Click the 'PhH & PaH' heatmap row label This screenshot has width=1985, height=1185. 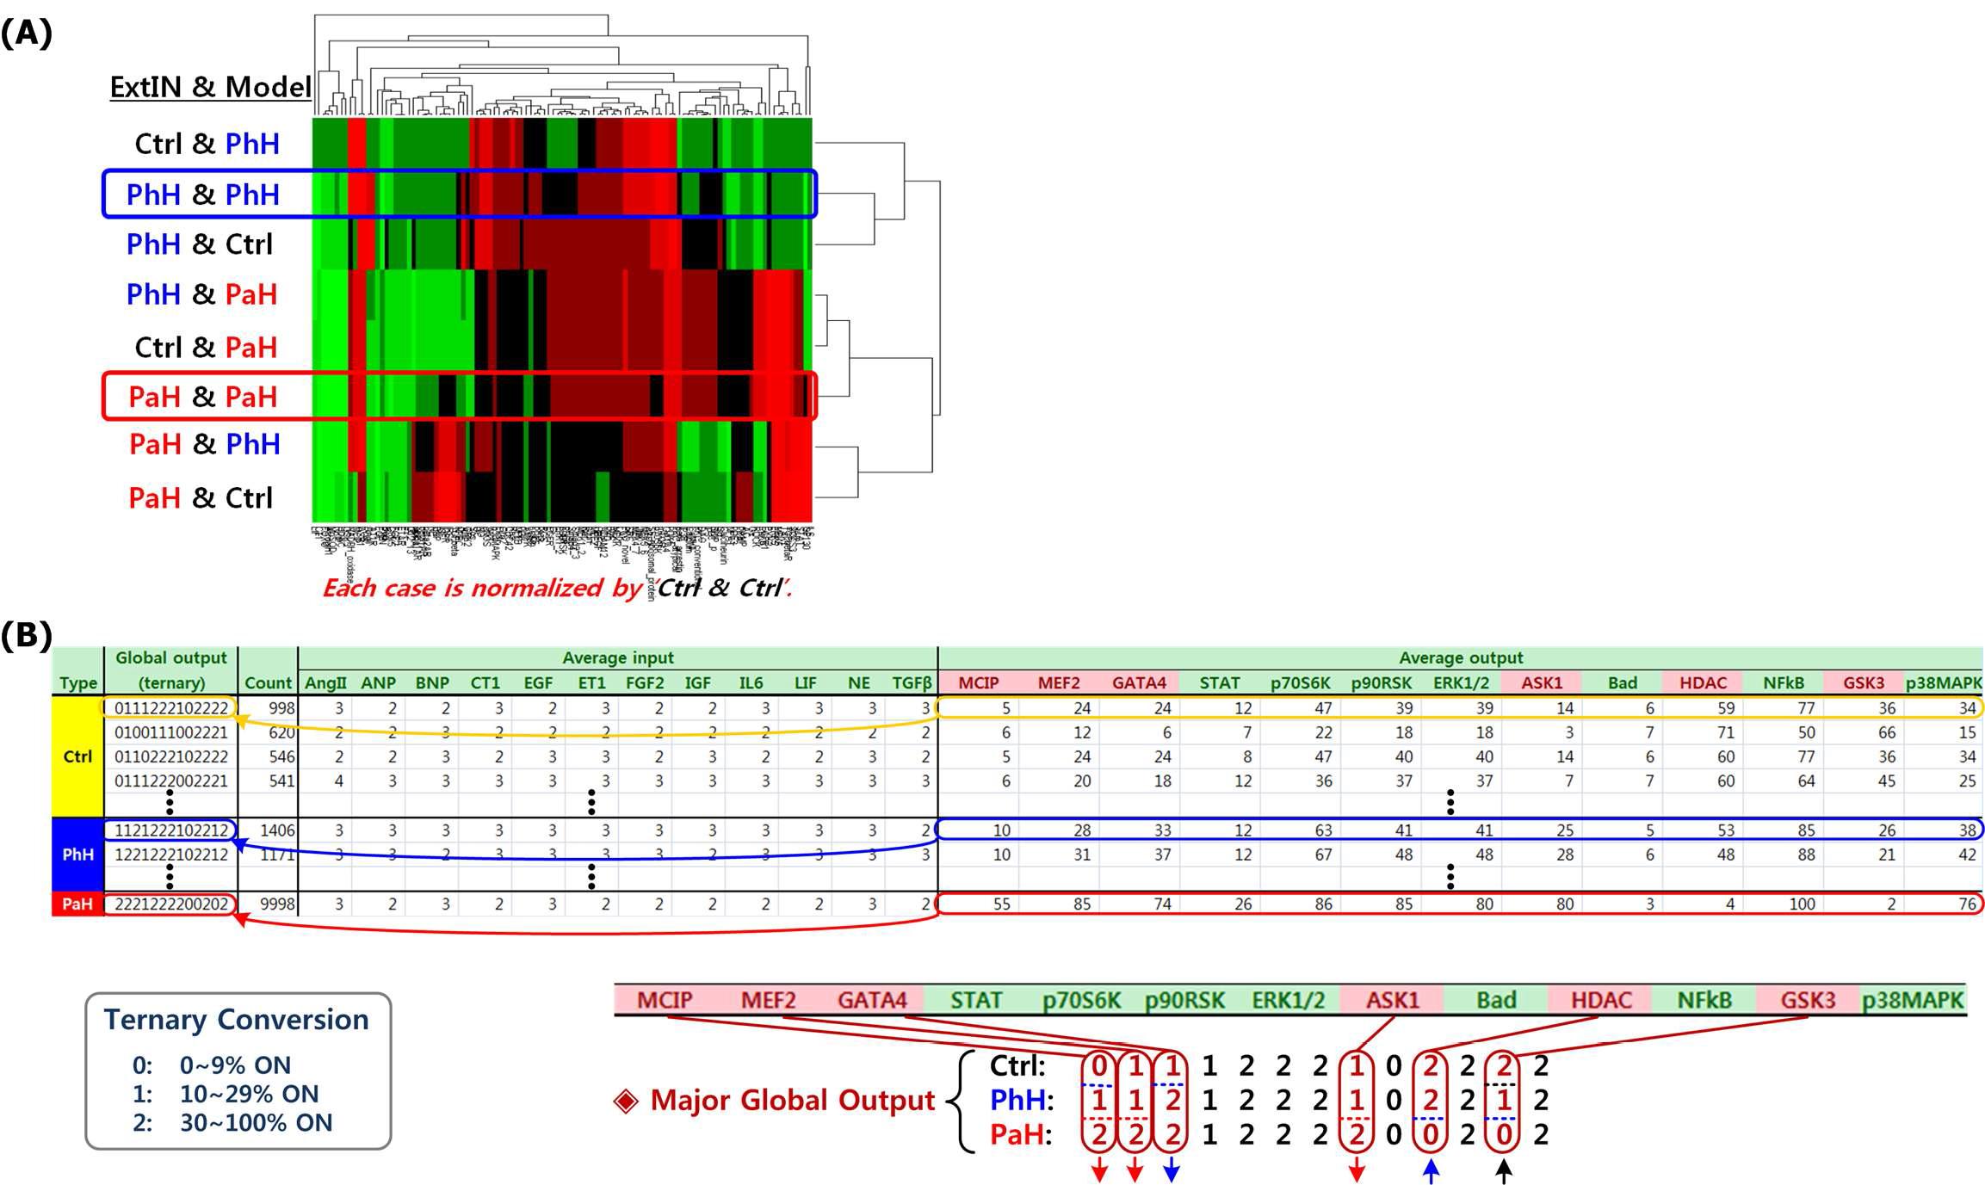[x=202, y=293]
